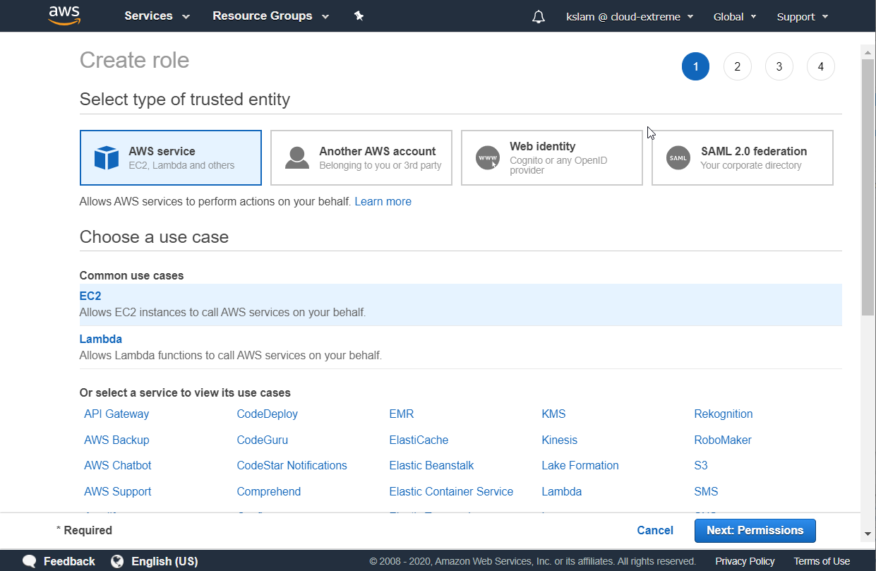The width and height of the screenshot is (876, 571).
Task: Choose the Lake Formation service
Action: pyautogui.click(x=580, y=465)
